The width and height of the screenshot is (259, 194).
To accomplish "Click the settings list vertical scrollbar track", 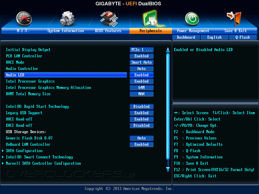I will coord(168,110).
